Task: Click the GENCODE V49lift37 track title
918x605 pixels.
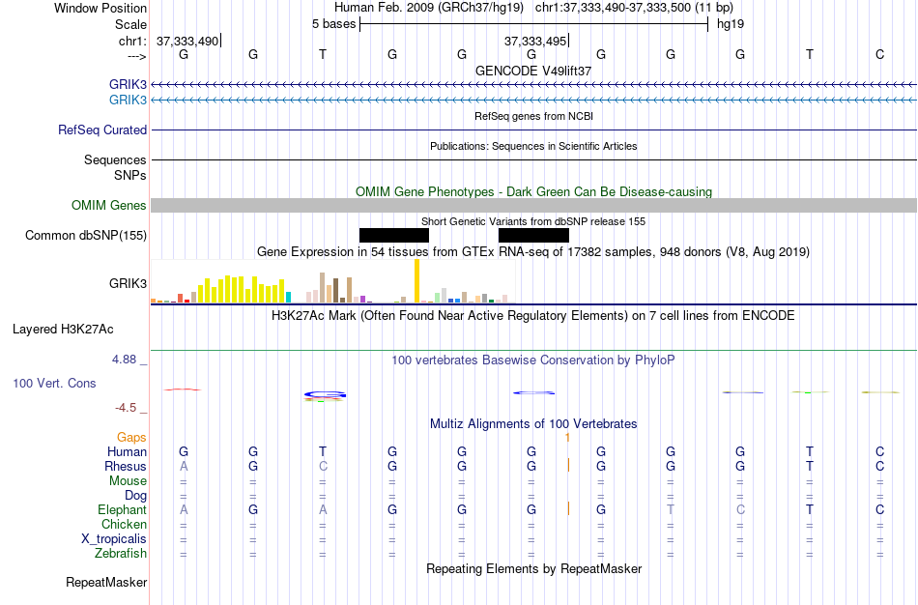Action: click(x=533, y=71)
